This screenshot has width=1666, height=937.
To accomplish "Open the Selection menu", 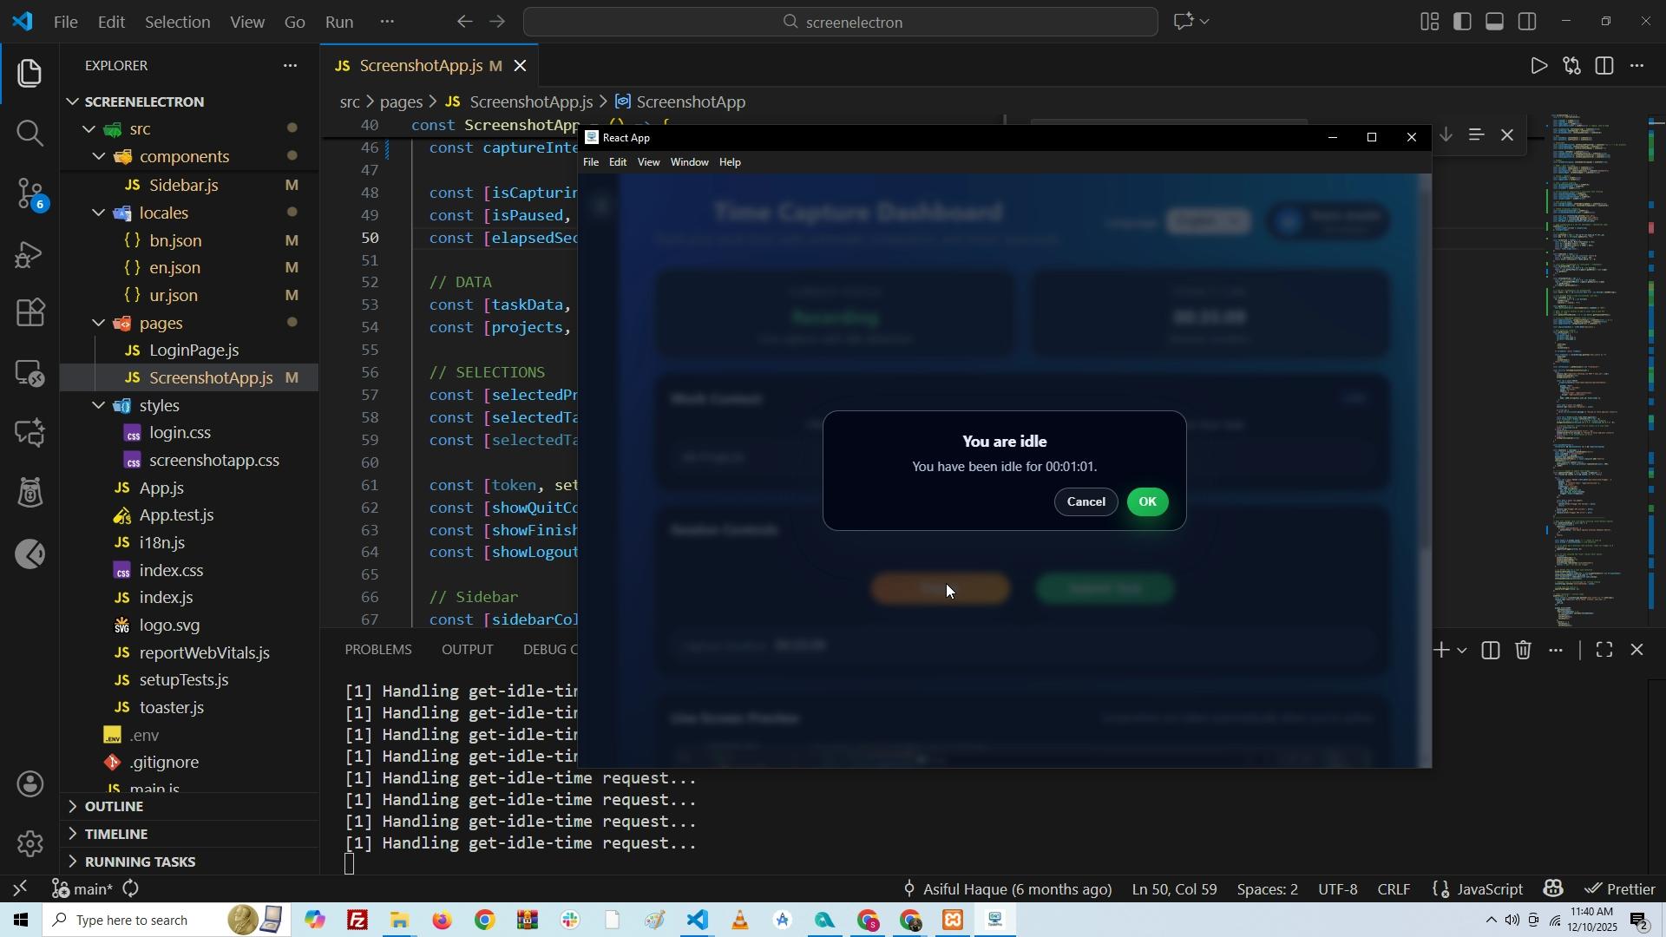I will coord(177,22).
